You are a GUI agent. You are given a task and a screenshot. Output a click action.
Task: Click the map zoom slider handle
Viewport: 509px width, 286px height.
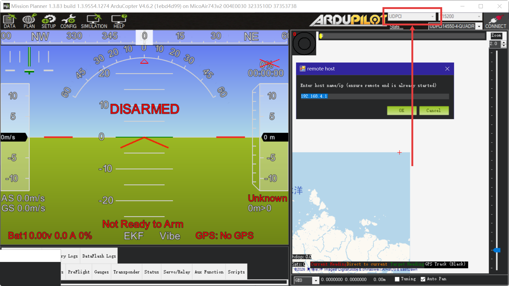click(497, 250)
